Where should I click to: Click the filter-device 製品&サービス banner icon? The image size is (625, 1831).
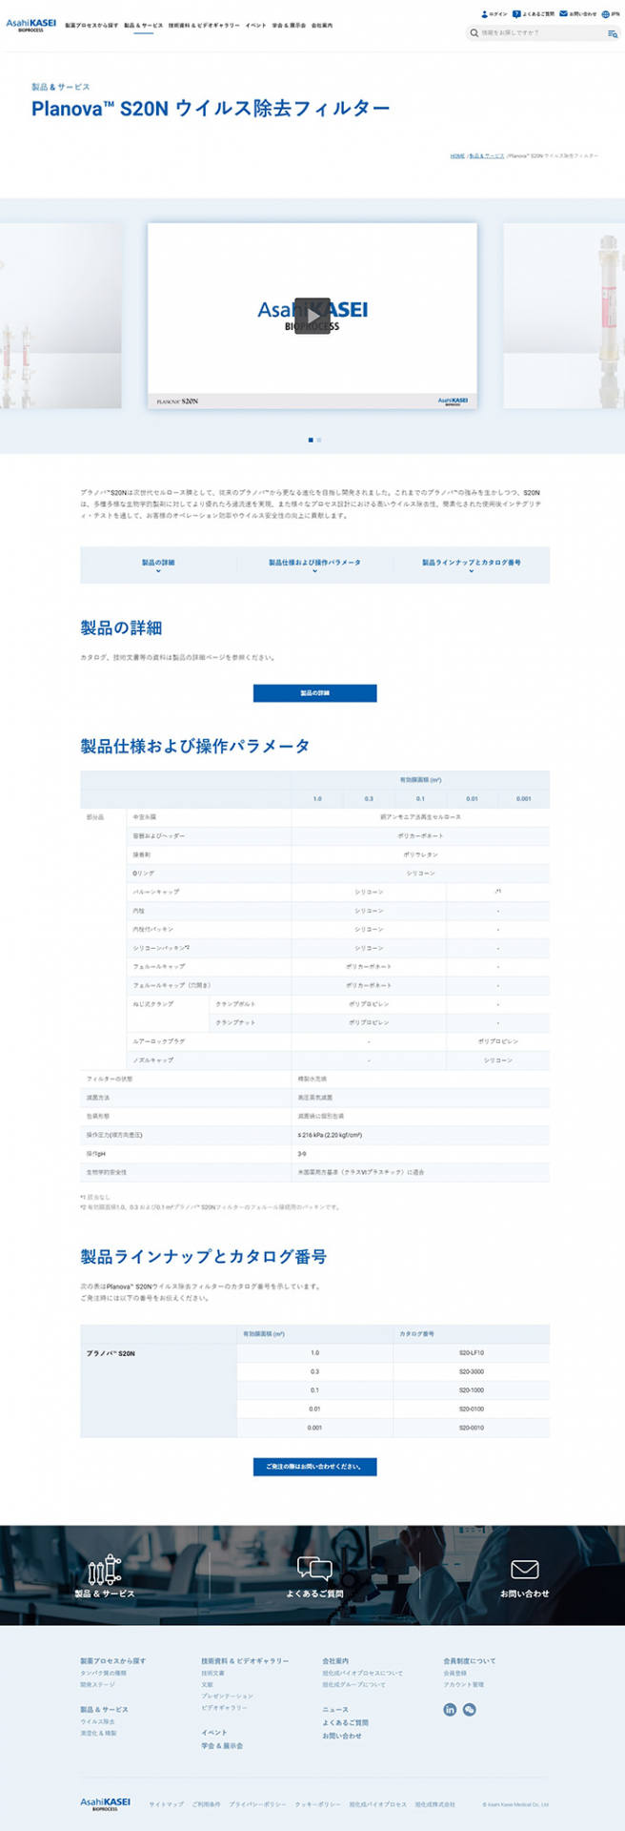coord(105,1571)
